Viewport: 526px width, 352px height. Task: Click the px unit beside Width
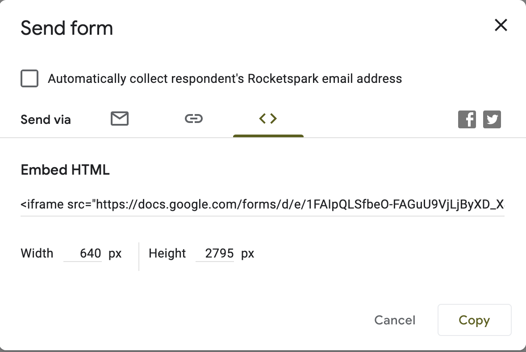(115, 254)
